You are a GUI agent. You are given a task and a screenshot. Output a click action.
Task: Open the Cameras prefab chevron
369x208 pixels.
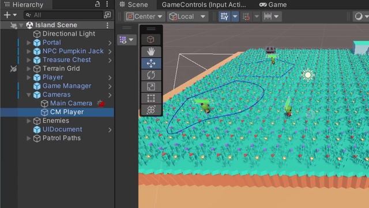[110, 95]
